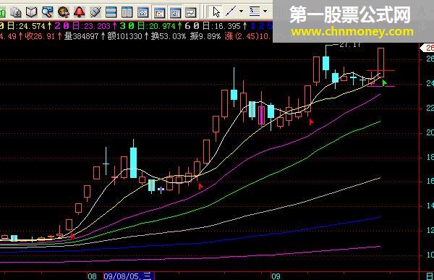The width and height of the screenshot is (434, 280).
Task: Click the percent lines indicator icon
Action: [255, 12]
